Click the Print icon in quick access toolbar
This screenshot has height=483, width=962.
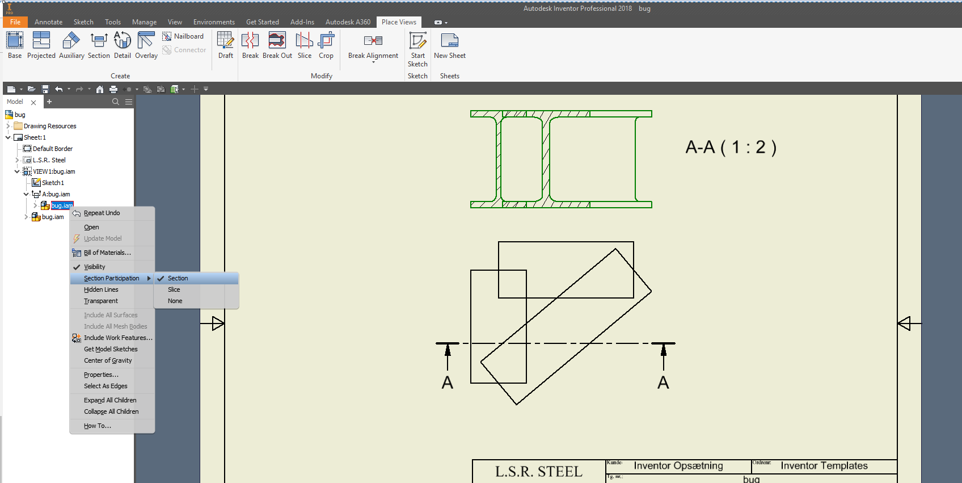pos(113,89)
